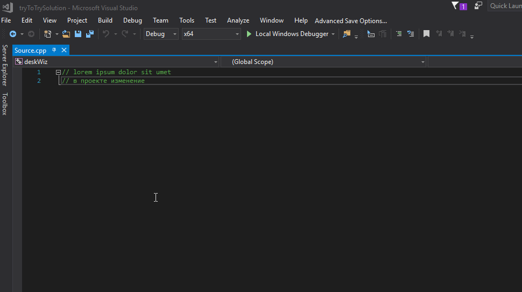Open the Server Explorer side tab

tap(5, 65)
